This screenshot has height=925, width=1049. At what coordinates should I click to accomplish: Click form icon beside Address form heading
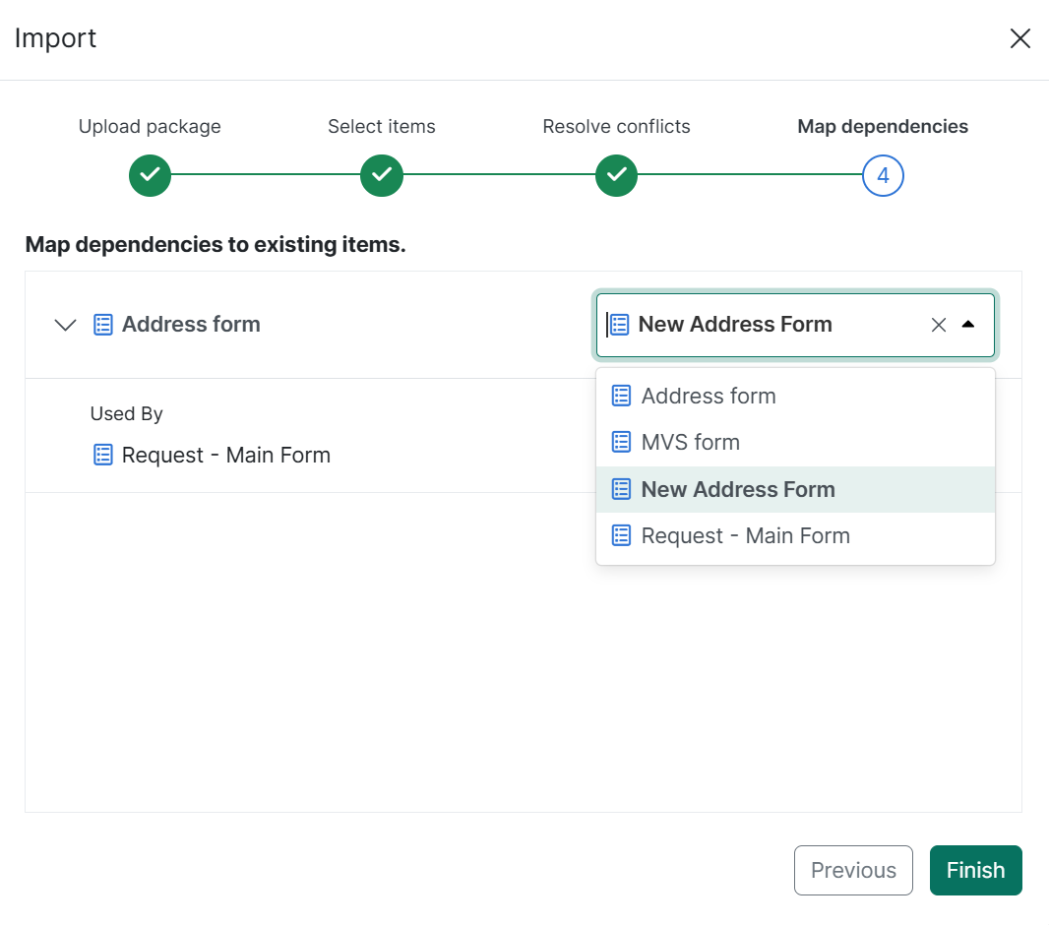coord(103,325)
